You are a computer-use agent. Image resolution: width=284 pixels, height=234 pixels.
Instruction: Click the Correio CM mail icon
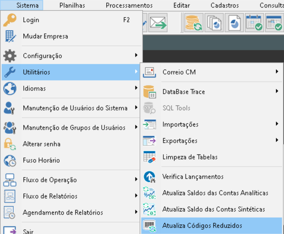coord(149,72)
